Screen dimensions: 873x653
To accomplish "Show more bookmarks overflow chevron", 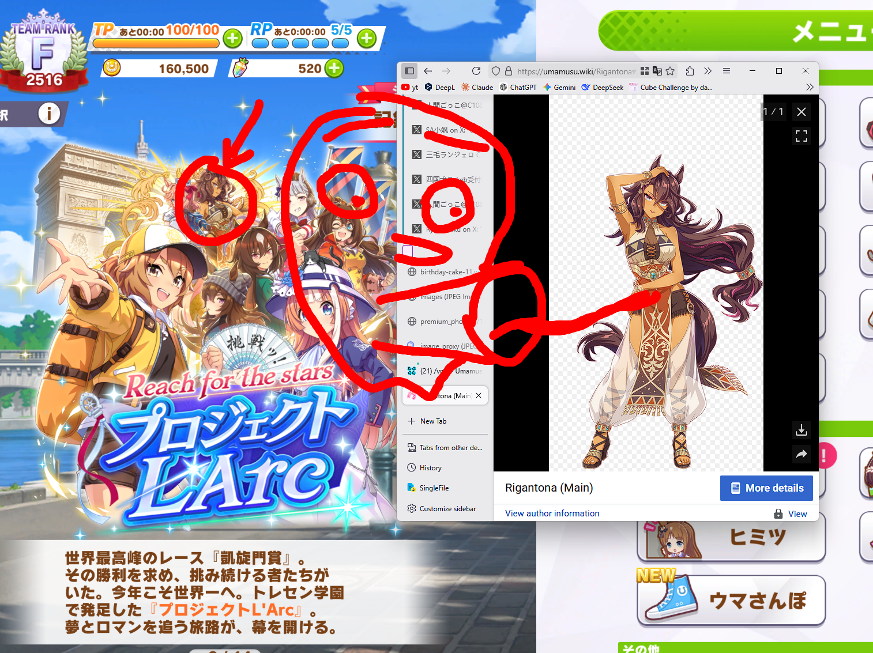I will (x=810, y=87).
